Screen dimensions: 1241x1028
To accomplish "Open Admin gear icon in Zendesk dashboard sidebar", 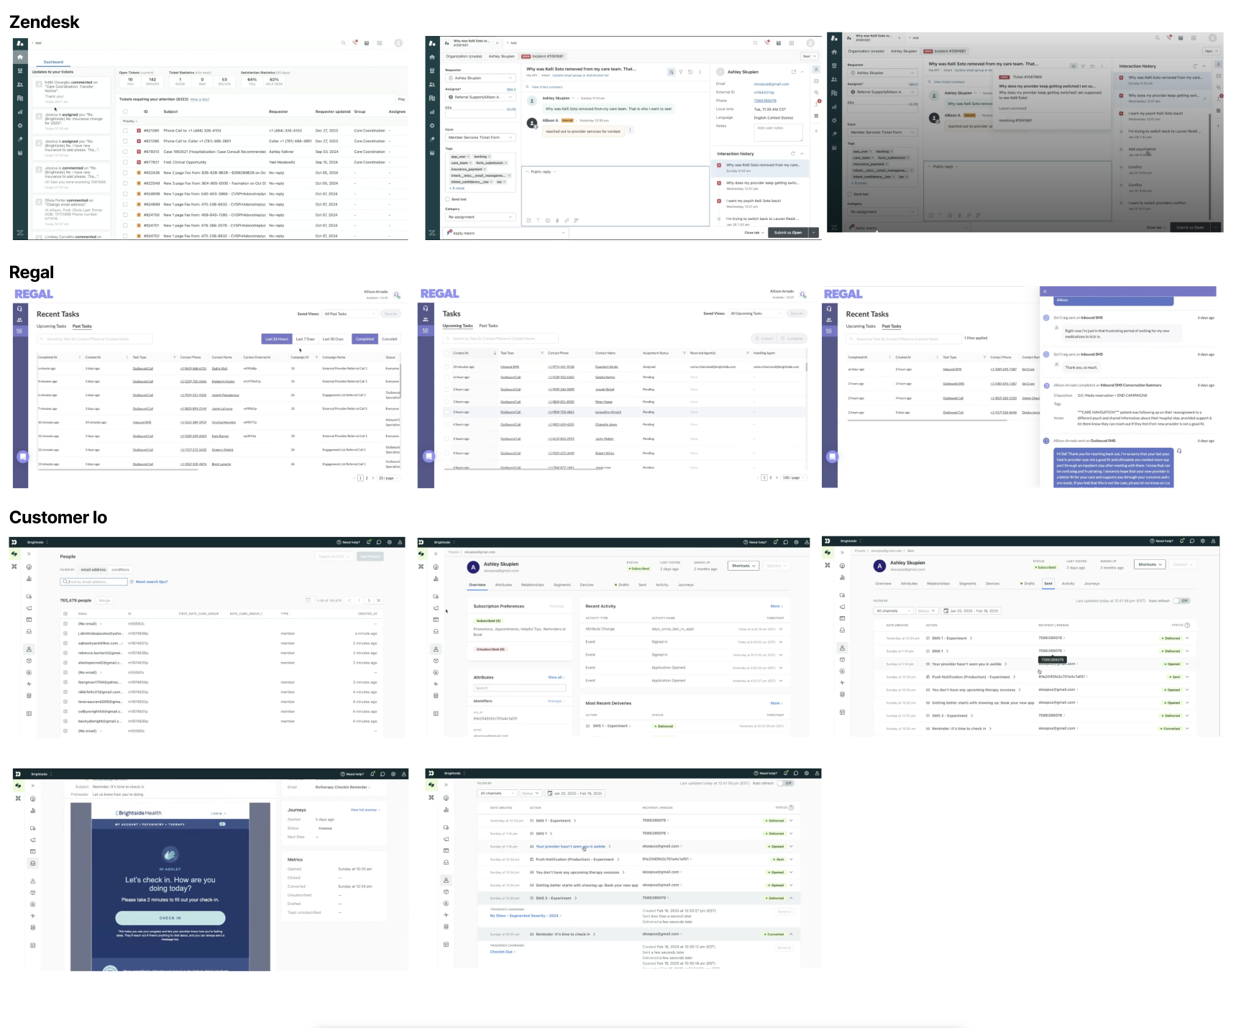I will (x=20, y=125).
